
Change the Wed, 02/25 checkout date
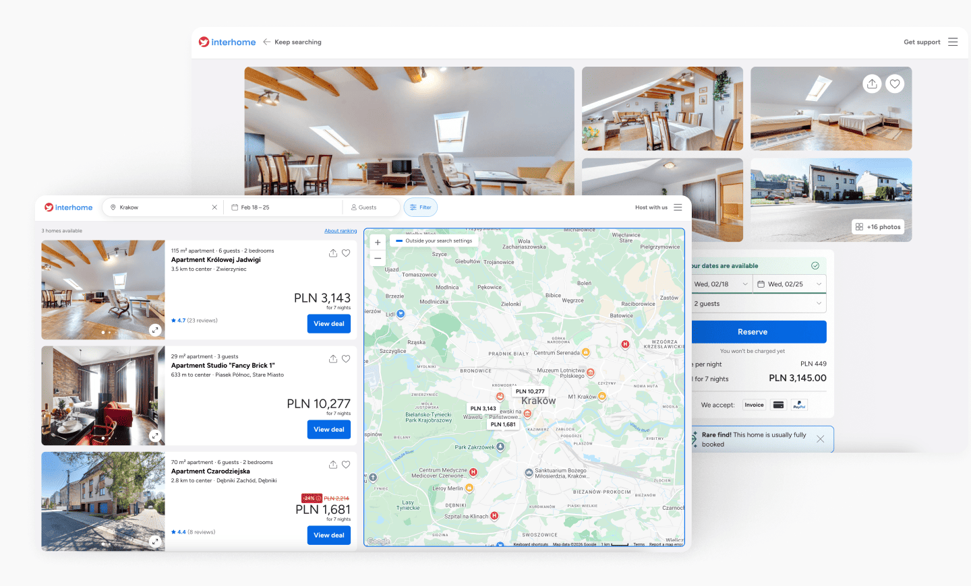coord(789,284)
